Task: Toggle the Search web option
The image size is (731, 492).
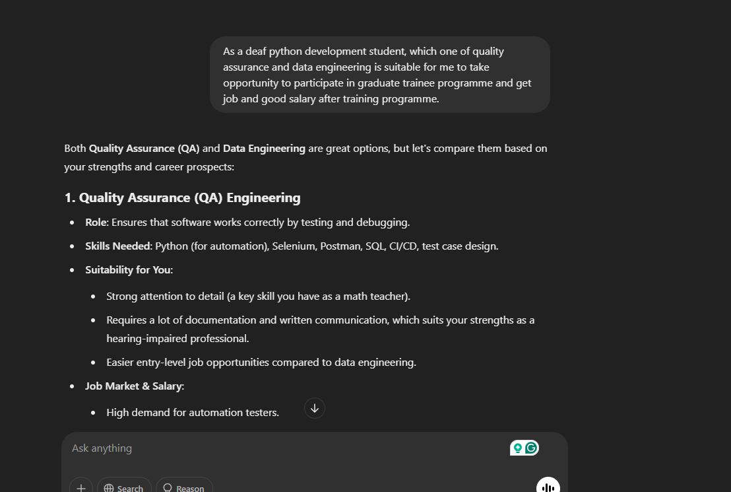Action: click(124, 487)
